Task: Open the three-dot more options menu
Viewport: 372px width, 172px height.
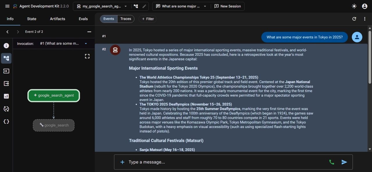Action: click(x=365, y=19)
